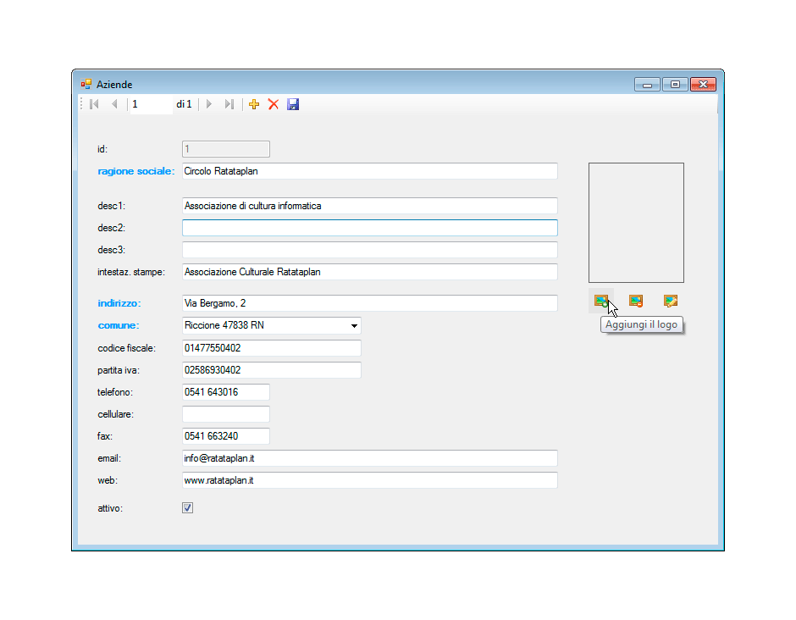Uncheck the attivo checkbox

187,508
